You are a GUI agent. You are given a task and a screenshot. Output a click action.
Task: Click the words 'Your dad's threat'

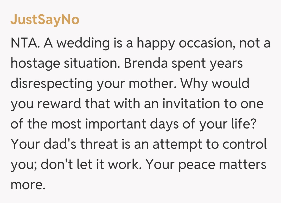click(63, 144)
